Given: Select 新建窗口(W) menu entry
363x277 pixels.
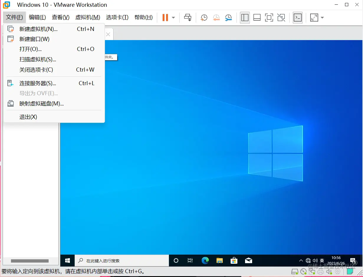Looking at the screenshot, I should click(x=54, y=39).
